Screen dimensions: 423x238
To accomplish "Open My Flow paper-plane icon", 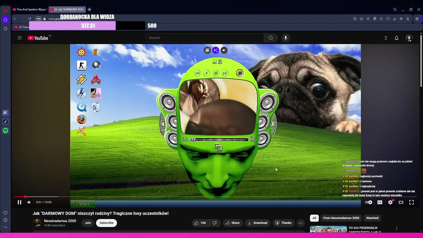I will click(381, 19).
